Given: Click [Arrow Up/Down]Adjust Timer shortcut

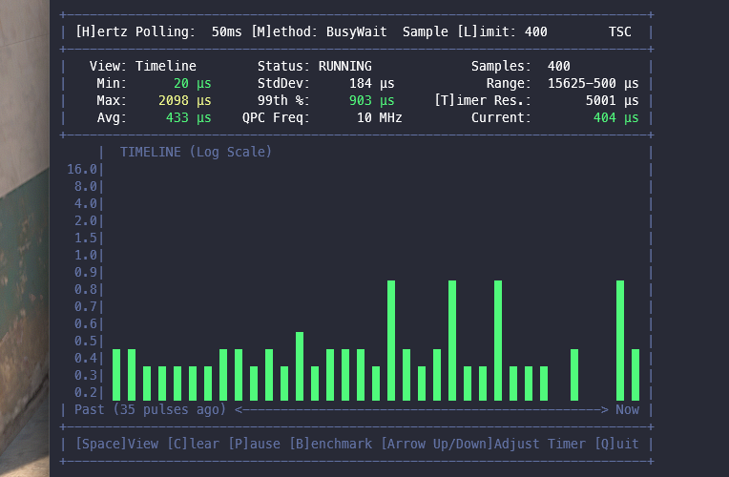Looking at the screenshot, I should (x=483, y=444).
